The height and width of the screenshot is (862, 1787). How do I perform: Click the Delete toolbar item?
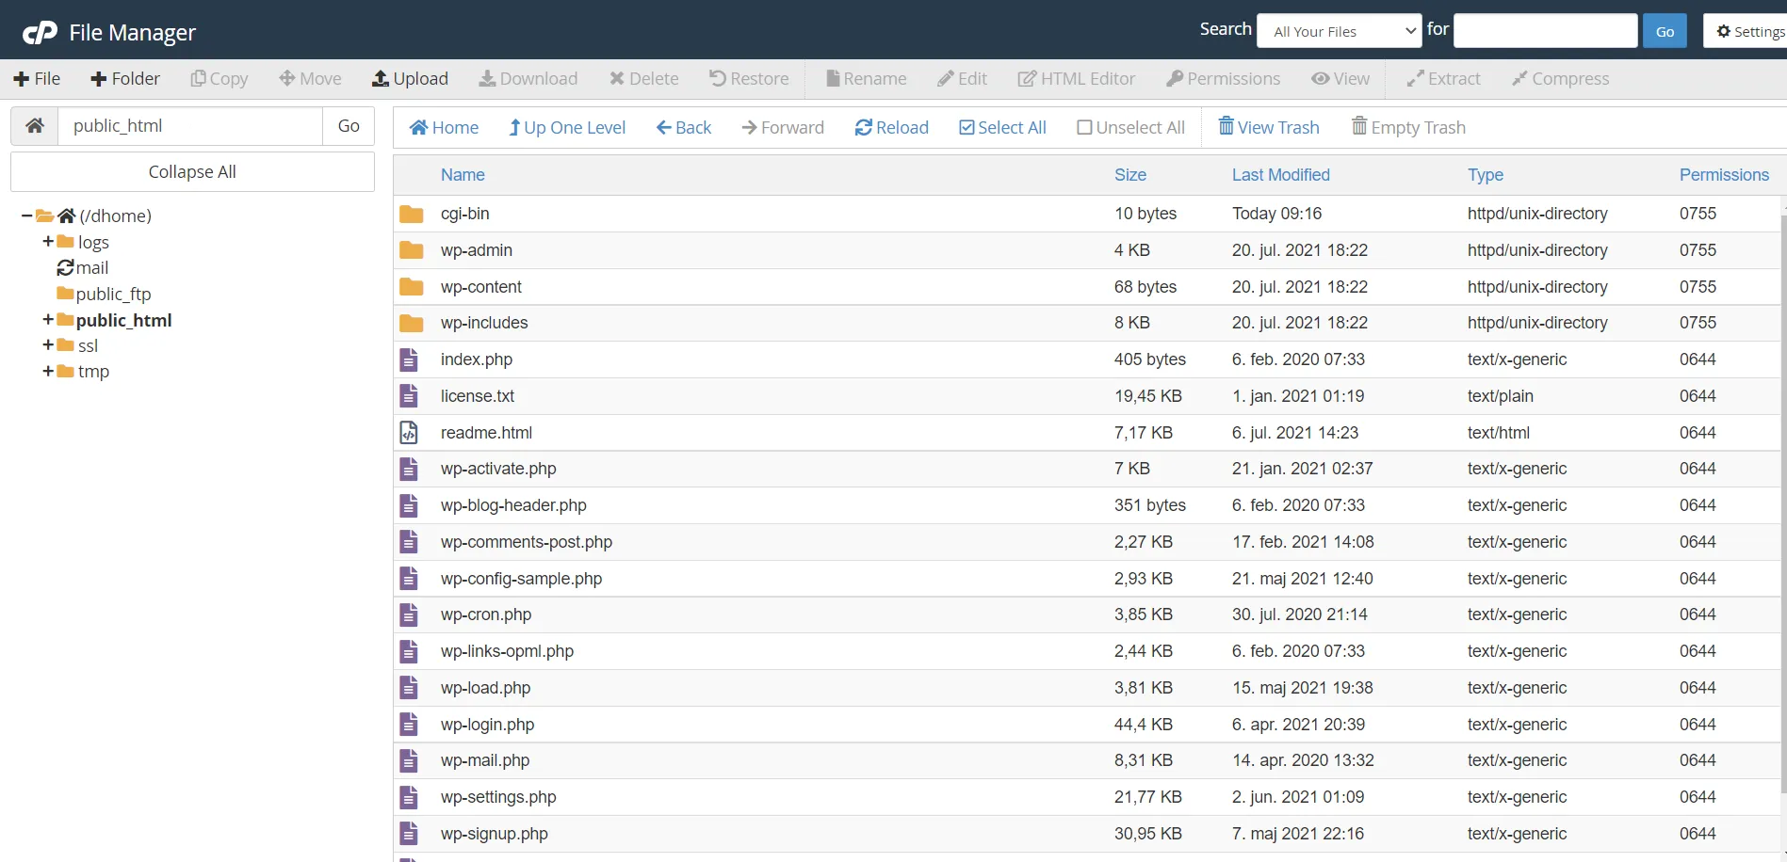(x=644, y=79)
